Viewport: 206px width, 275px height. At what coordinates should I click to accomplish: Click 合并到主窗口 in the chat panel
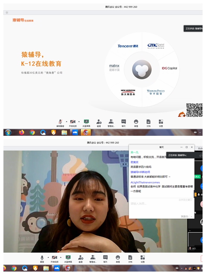[x=185, y=200]
